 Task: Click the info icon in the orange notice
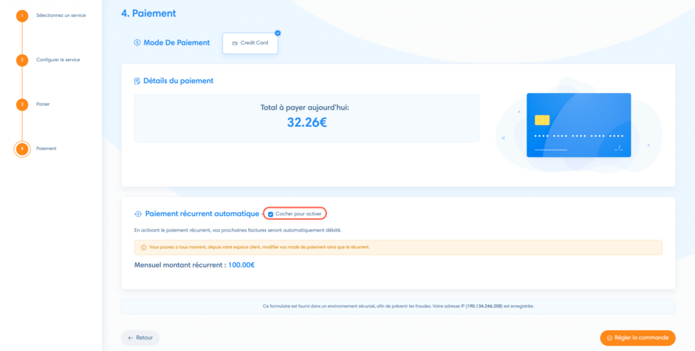tap(143, 247)
